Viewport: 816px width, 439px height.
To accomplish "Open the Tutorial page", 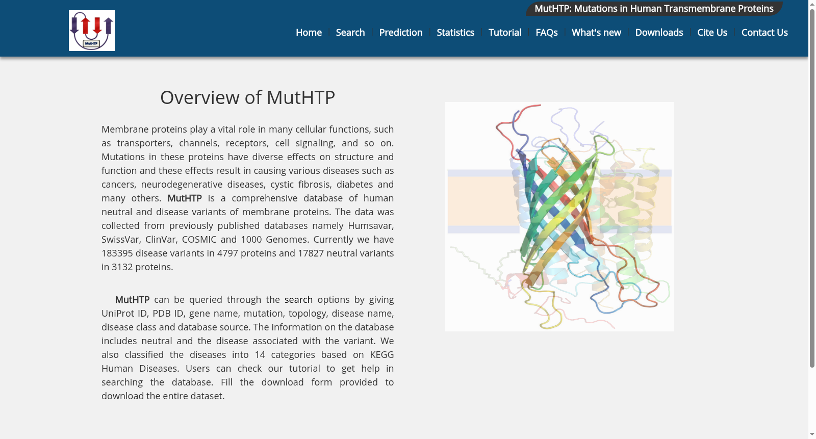I will 505,33.
